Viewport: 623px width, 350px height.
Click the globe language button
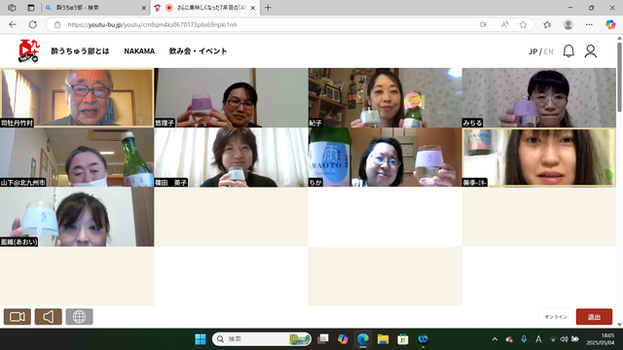(x=79, y=317)
